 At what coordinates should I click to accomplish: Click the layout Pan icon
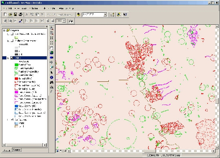point(16,21)
